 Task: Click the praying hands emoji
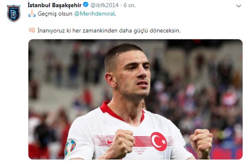[x=32, y=13]
